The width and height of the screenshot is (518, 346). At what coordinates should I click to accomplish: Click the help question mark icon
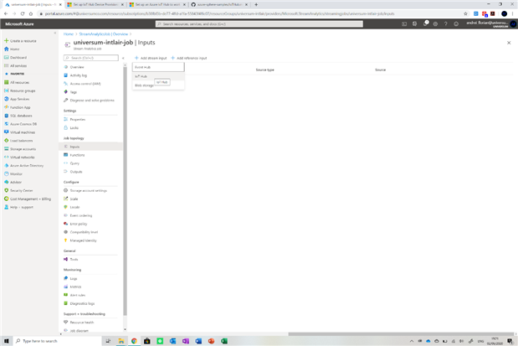446,23
